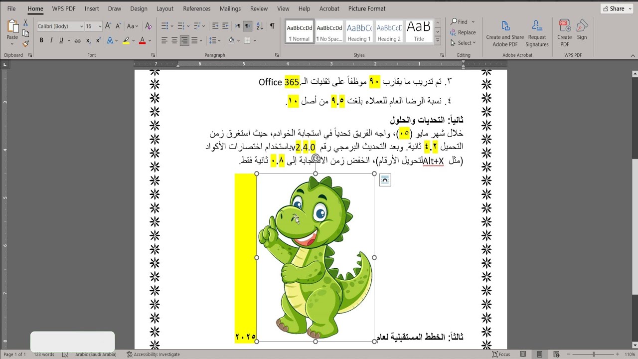This screenshot has width=638, height=359.
Task: Open the Layout ribbon tab
Action: tap(165, 8)
